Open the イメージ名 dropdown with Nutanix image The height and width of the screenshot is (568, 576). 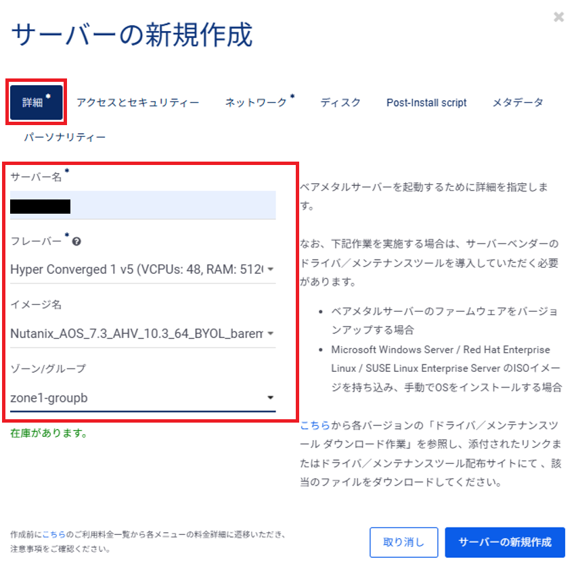point(142,333)
